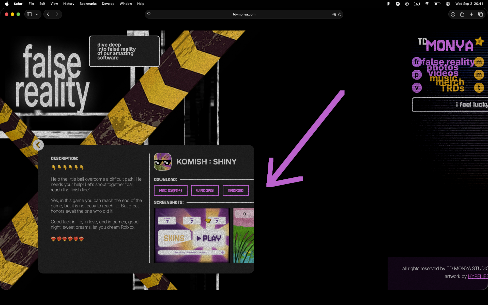Image resolution: width=488 pixels, height=305 pixels.
Task: Click the yellow 't' circle icon
Action: tap(479, 88)
